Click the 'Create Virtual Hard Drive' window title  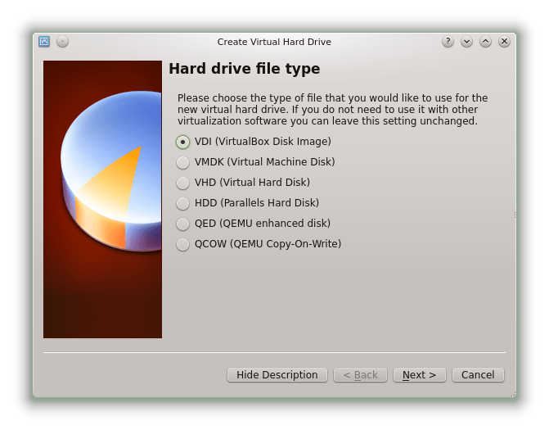(274, 42)
